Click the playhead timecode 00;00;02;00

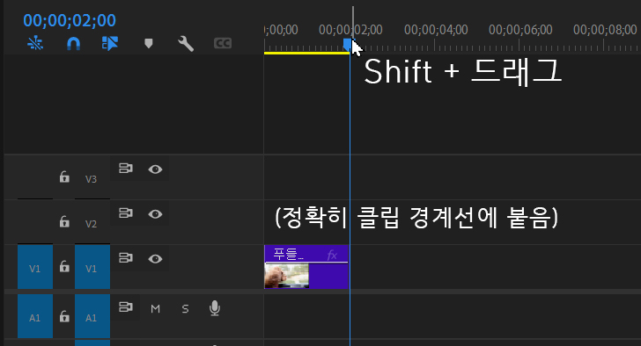tap(70, 20)
